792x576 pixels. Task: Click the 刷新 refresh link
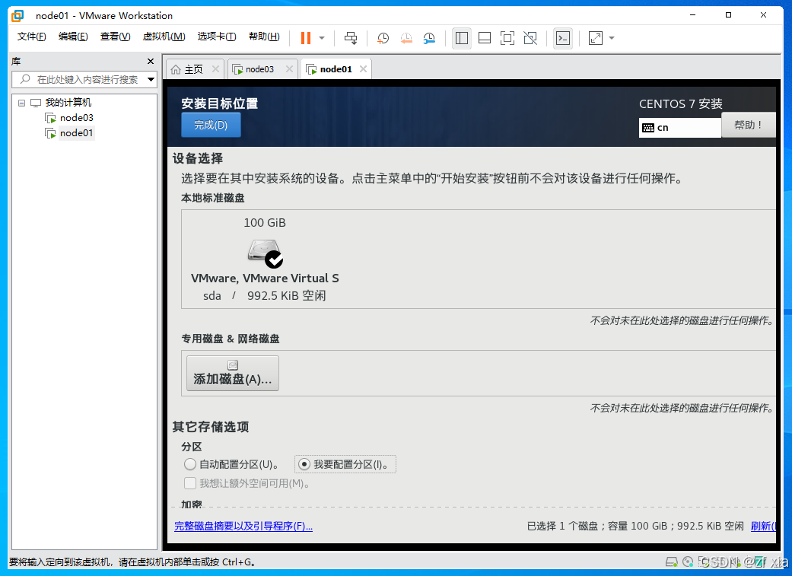tap(762, 527)
